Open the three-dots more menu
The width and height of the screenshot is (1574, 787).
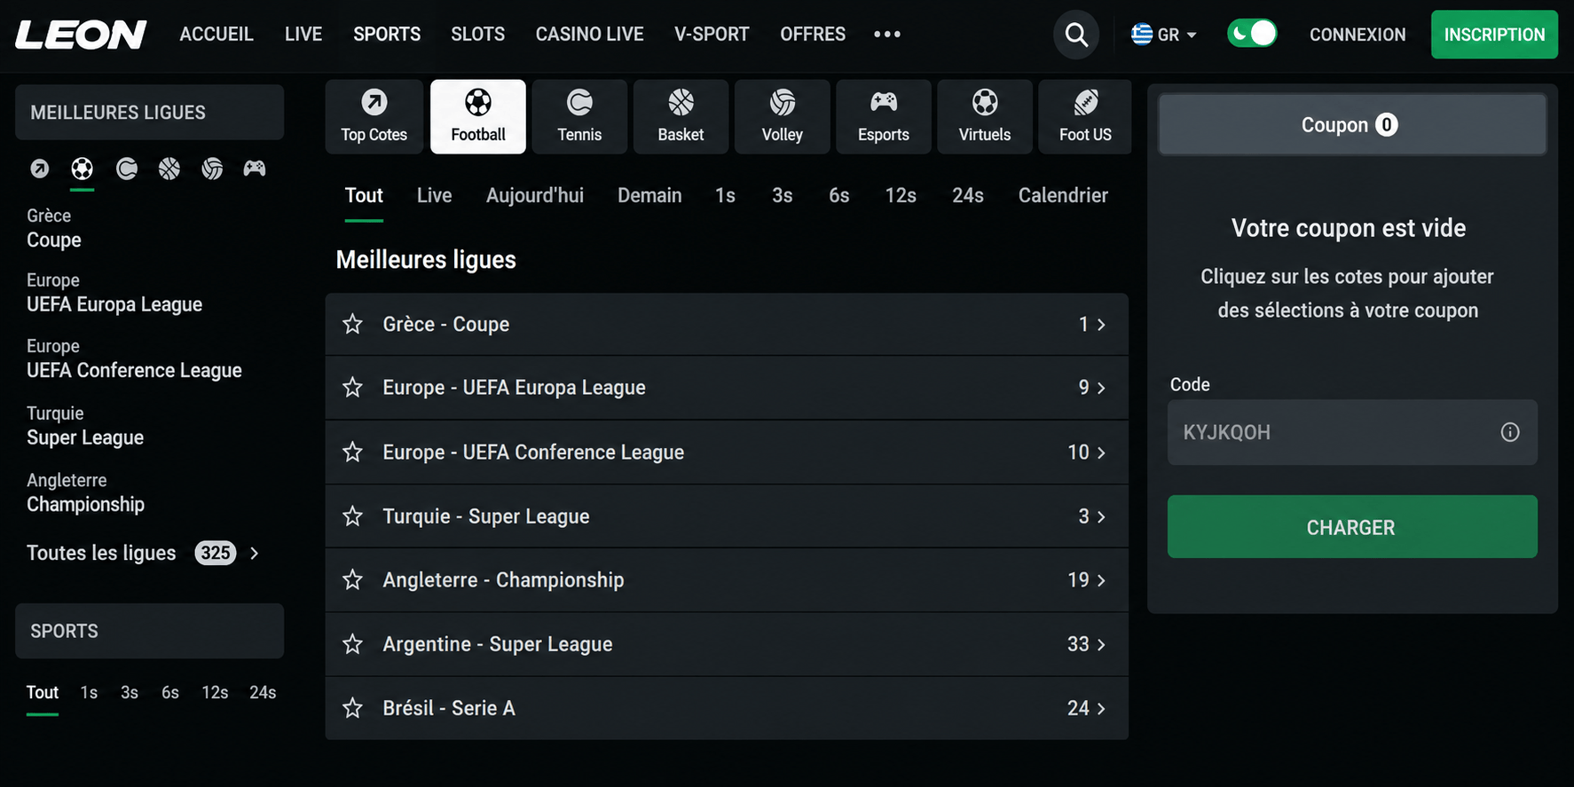887,35
